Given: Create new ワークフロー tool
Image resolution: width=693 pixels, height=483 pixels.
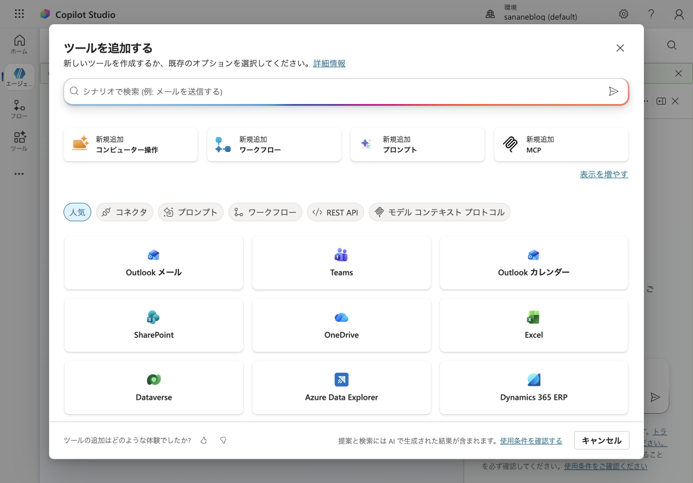Looking at the screenshot, I should (x=274, y=144).
